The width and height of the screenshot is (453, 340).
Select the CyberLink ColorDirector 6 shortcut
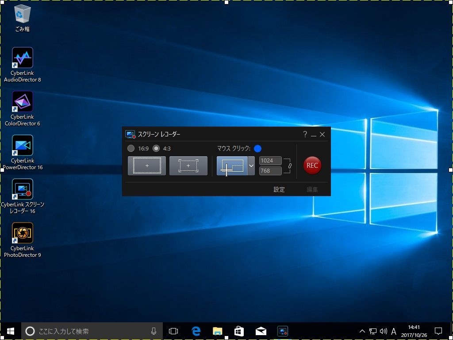click(22, 109)
